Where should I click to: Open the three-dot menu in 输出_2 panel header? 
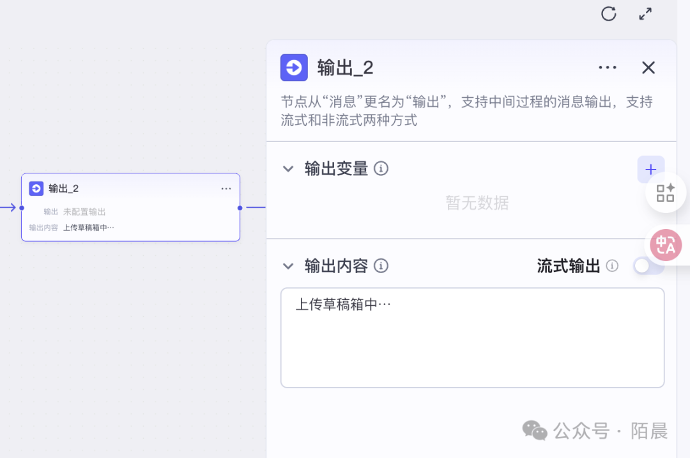point(608,68)
